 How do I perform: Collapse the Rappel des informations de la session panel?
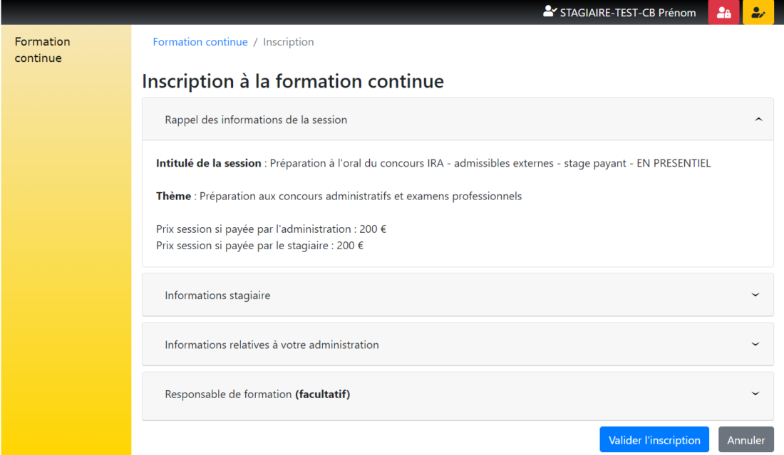coord(758,119)
